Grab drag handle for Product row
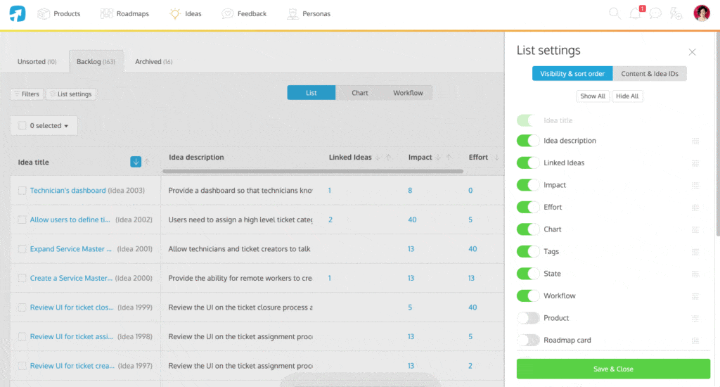This screenshot has width=720, height=387. coord(695,318)
